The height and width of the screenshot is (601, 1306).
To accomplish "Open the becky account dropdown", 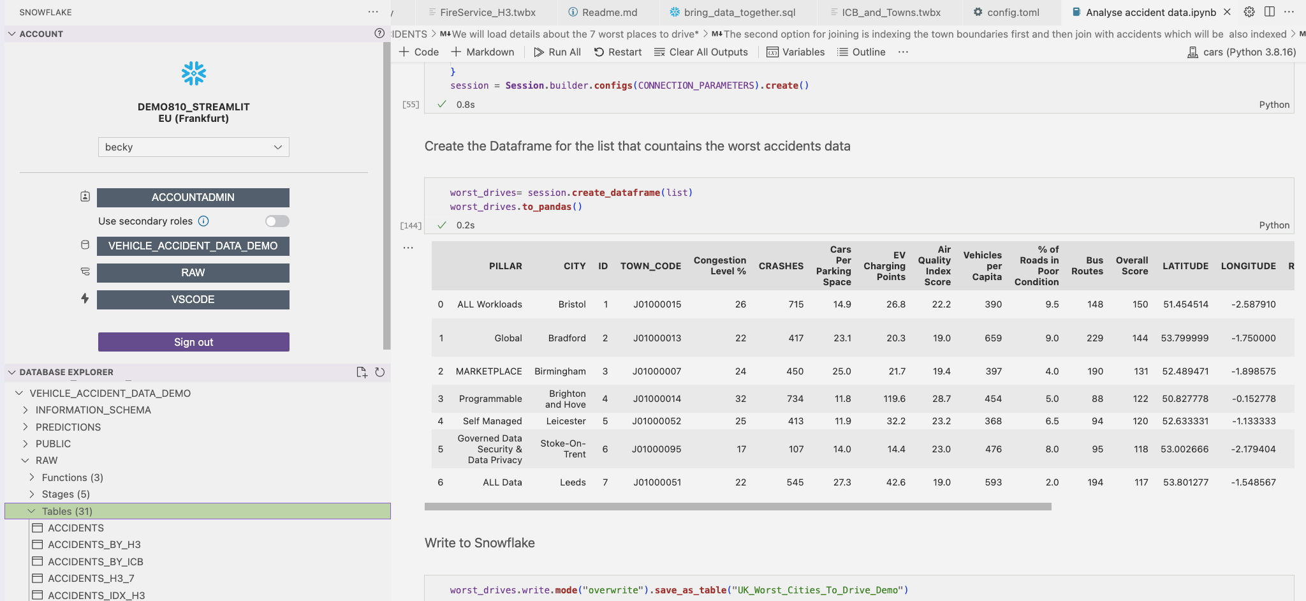I will 193,147.
